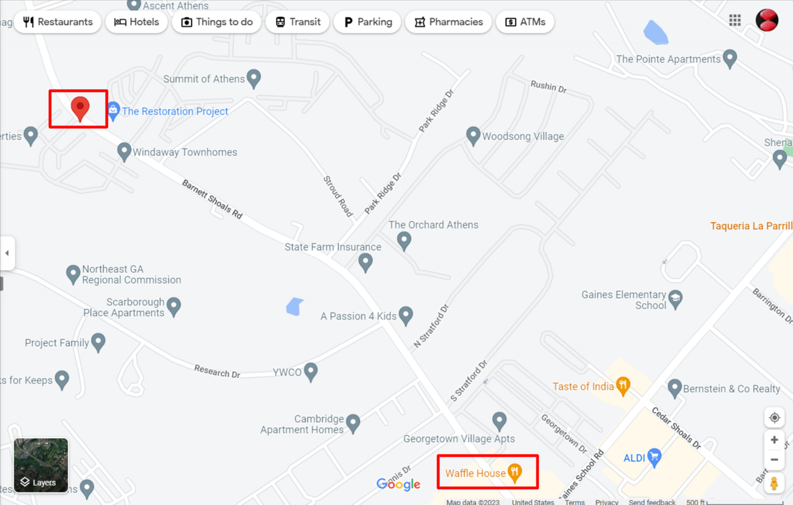793x505 pixels.
Task: Click the Street View pegman icon
Action: pos(774,484)
